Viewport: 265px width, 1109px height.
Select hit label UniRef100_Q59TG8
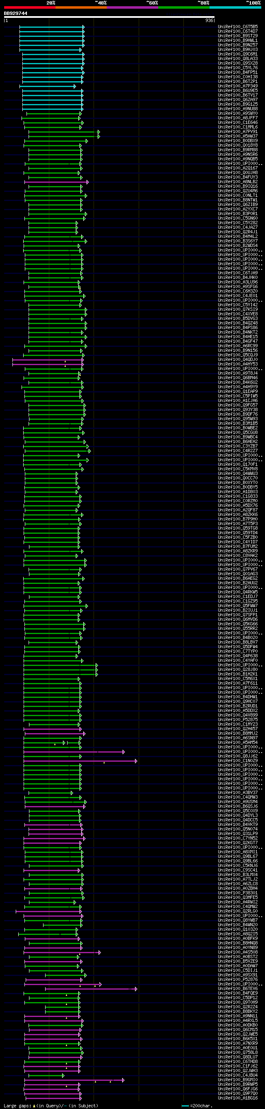click(x=238, y=528)
